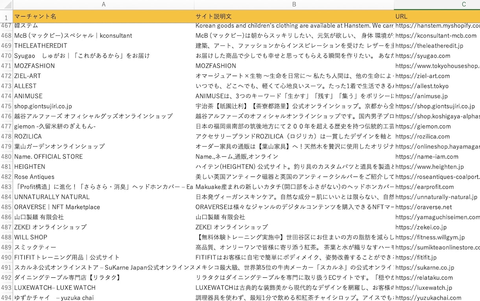Click the https://name-iam.com cell

[x=437, y=156]
